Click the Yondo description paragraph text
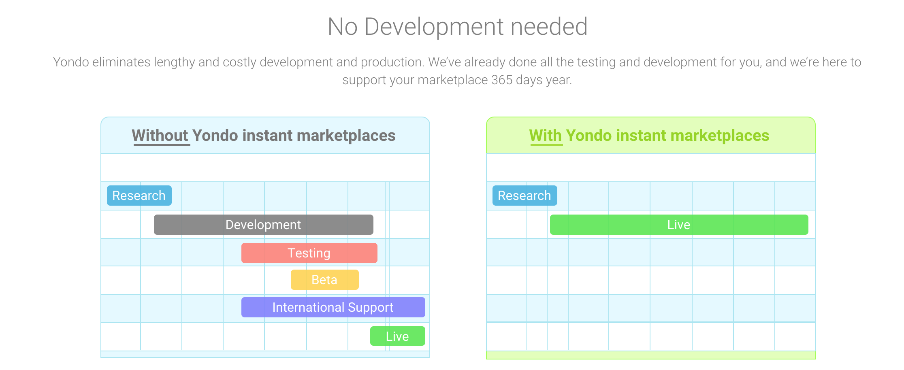 click(457, 62)
